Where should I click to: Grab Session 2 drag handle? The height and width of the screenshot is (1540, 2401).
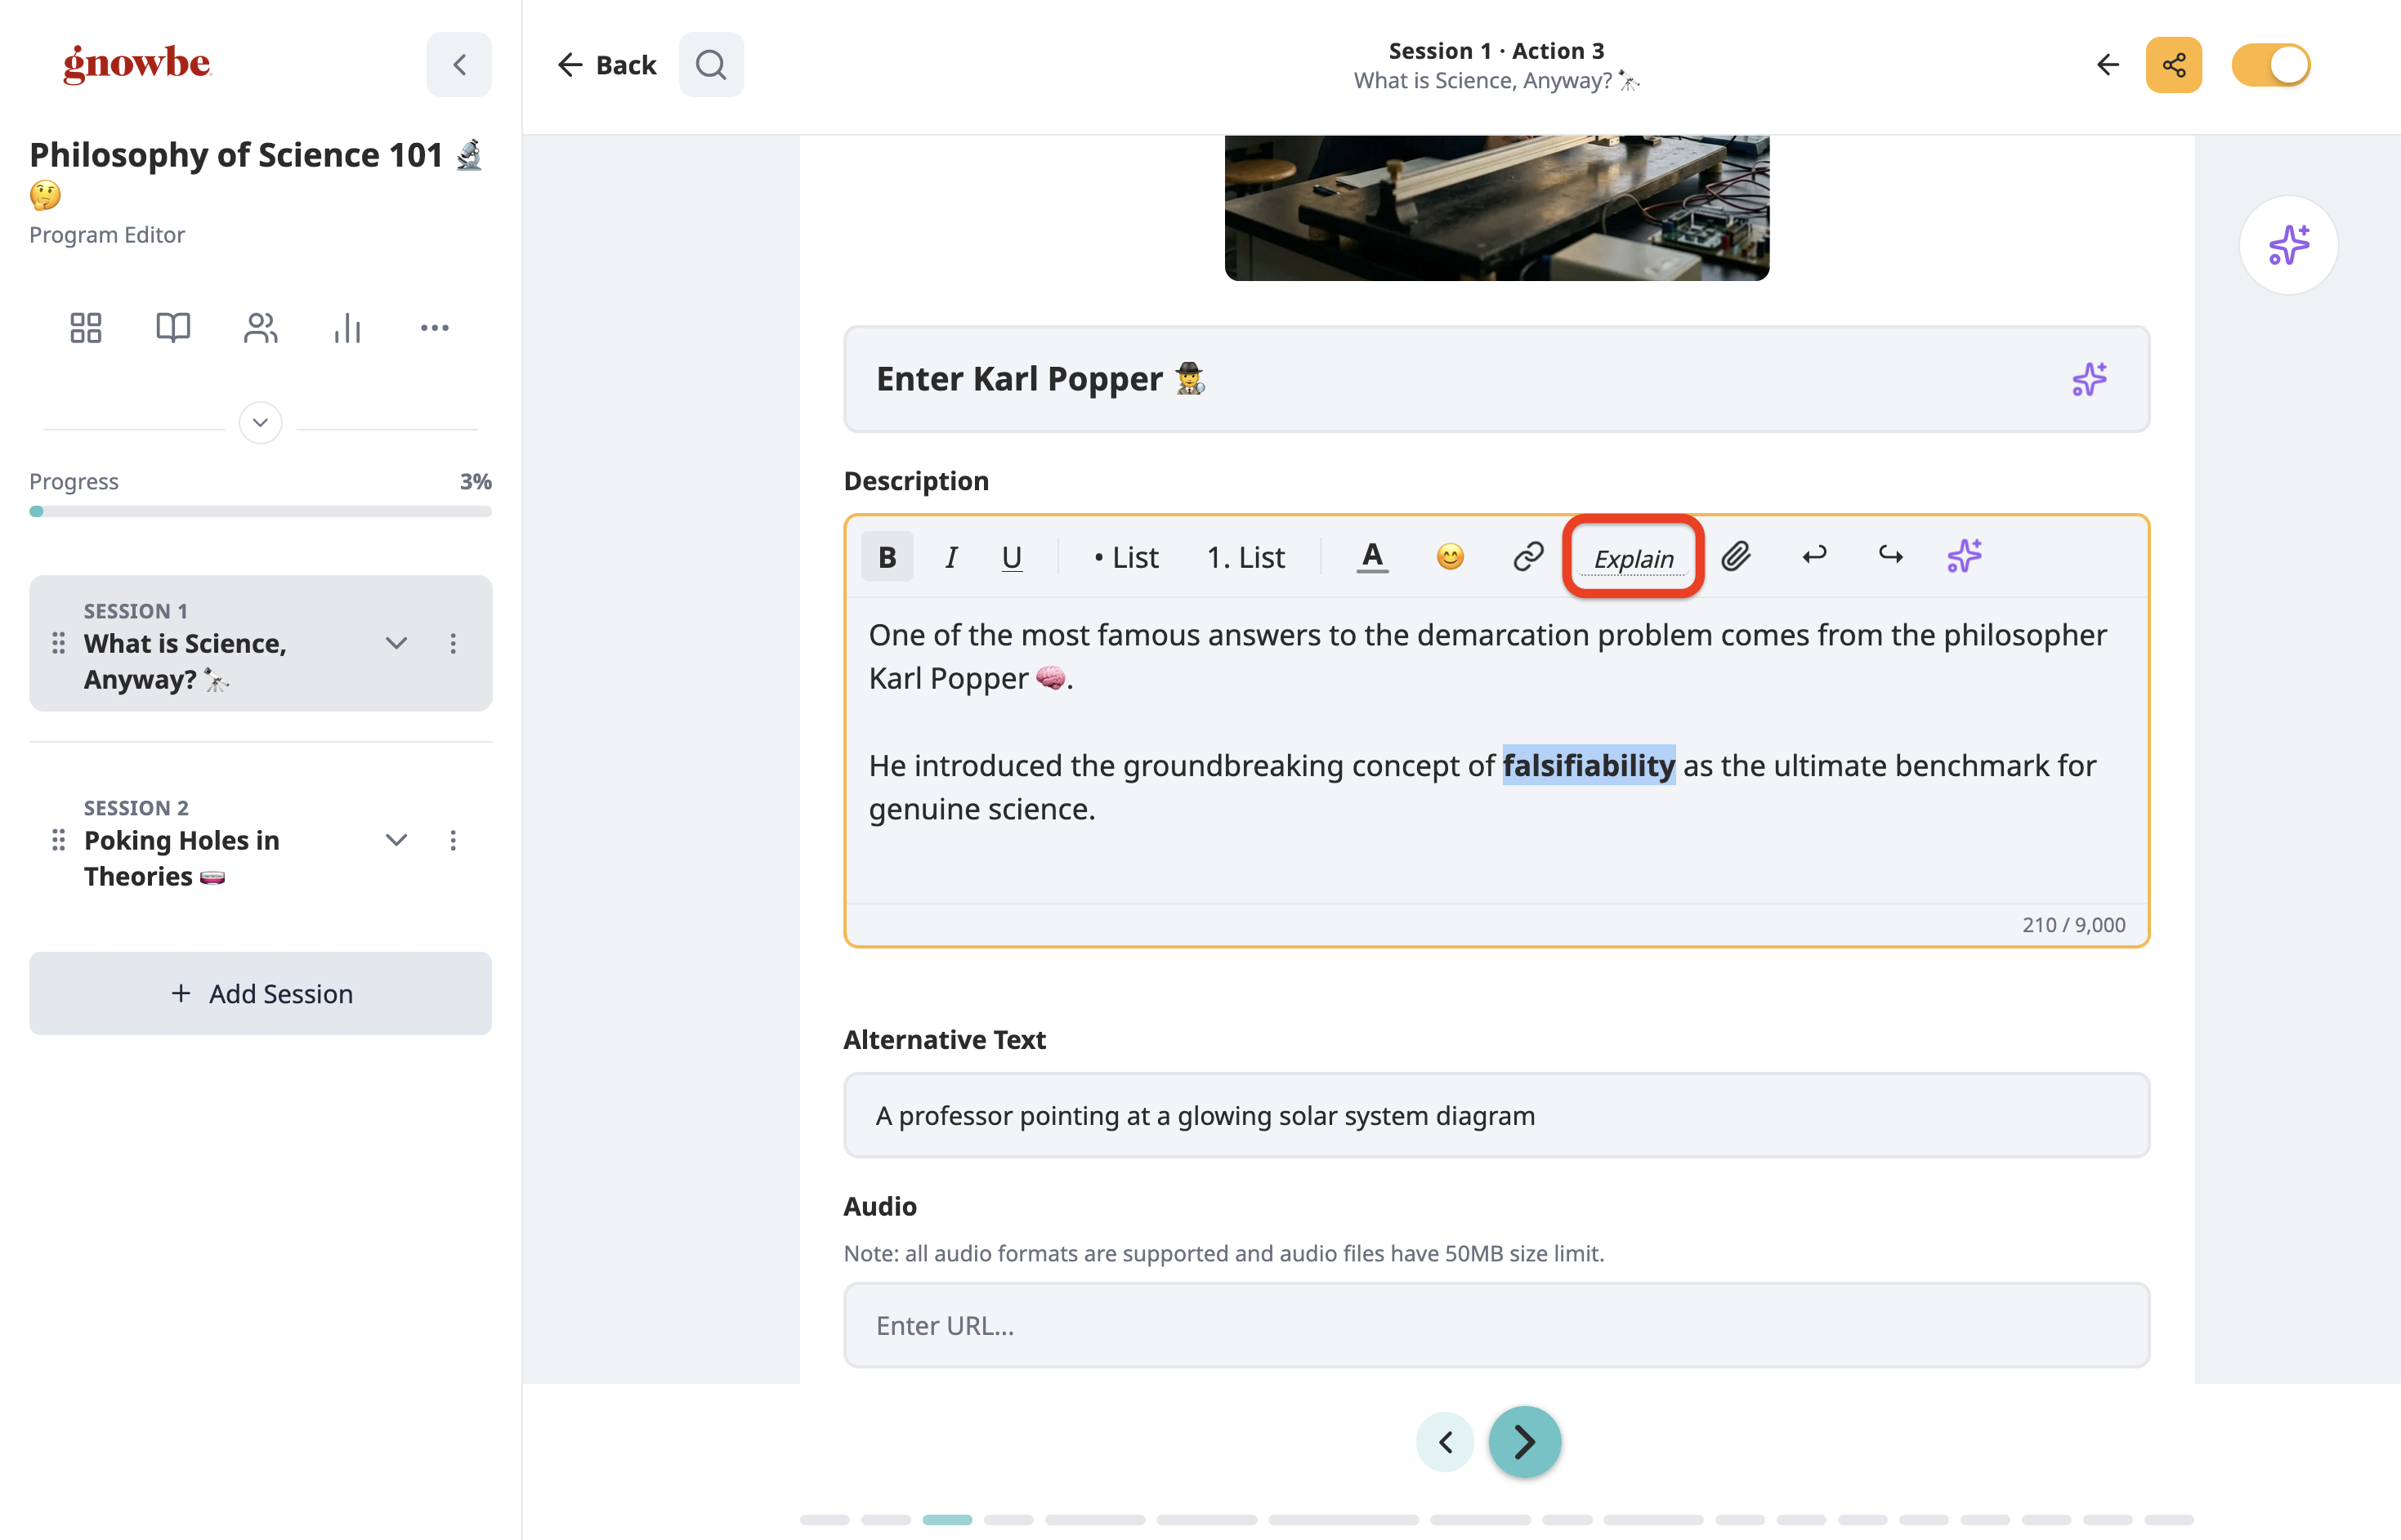point(59,840)
